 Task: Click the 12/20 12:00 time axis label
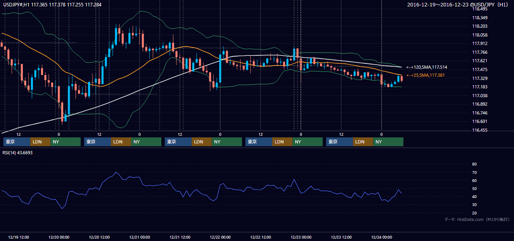(x=99, y=237)
